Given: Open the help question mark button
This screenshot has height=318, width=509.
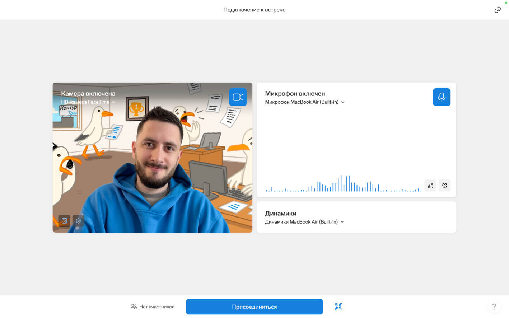Looking at the screenshot, I should pyautogui.click(x=494, y=307).
